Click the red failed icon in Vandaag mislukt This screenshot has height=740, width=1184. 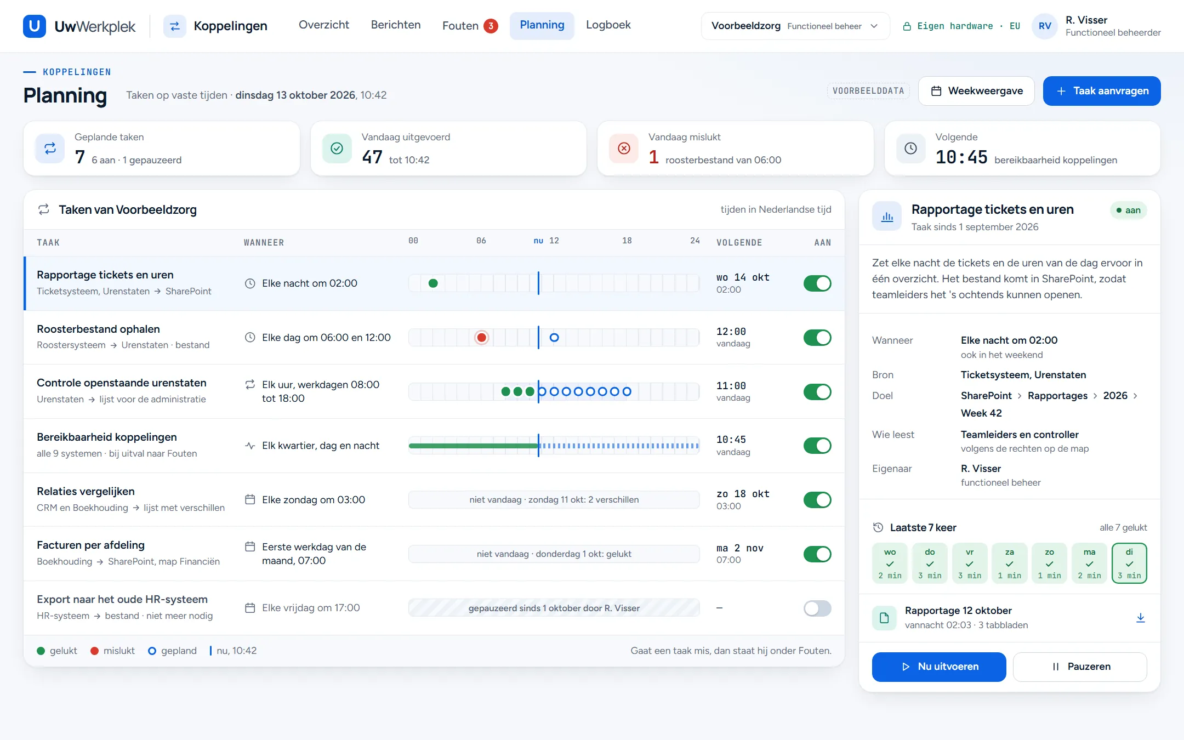[624, 148]
